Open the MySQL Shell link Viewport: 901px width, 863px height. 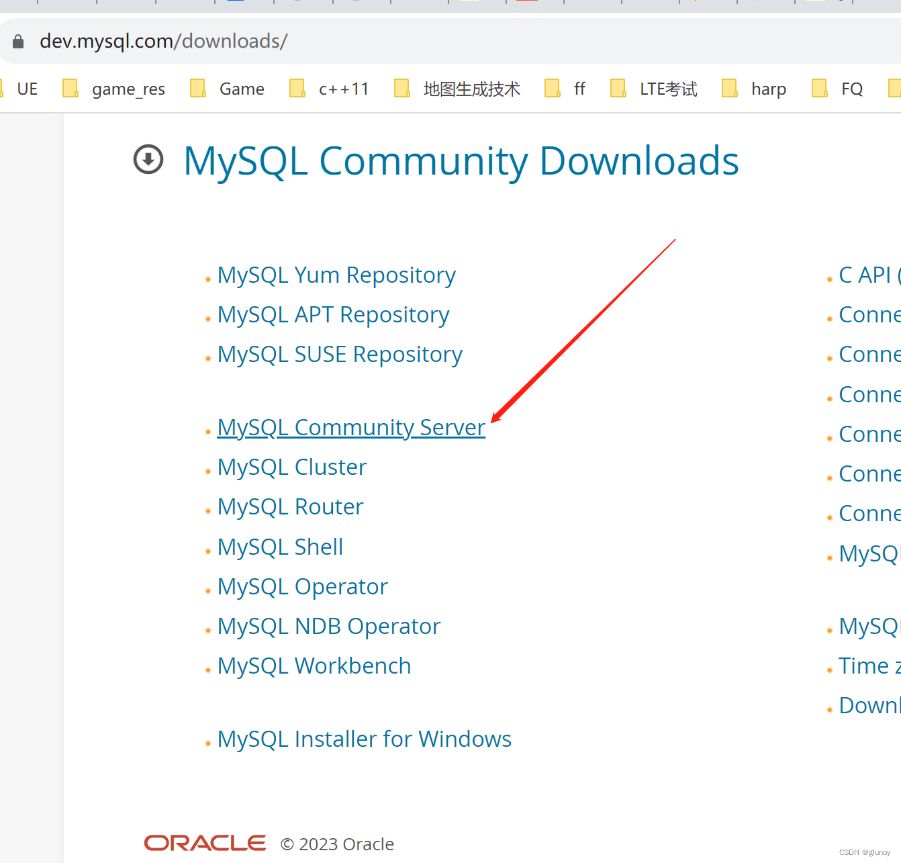(x=280, y=547)
